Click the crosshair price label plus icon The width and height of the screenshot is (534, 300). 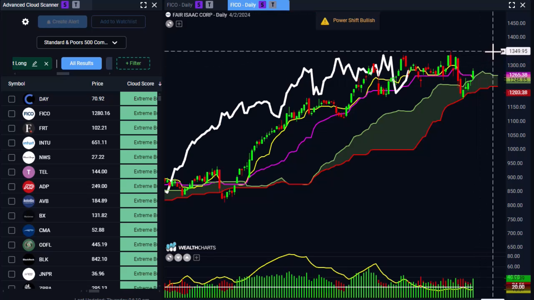click(x=503, y=51)
